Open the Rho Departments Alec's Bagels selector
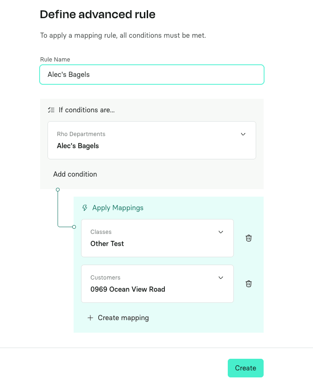The height and width of the screenshot is (383, 313). (x=152, y=140)
